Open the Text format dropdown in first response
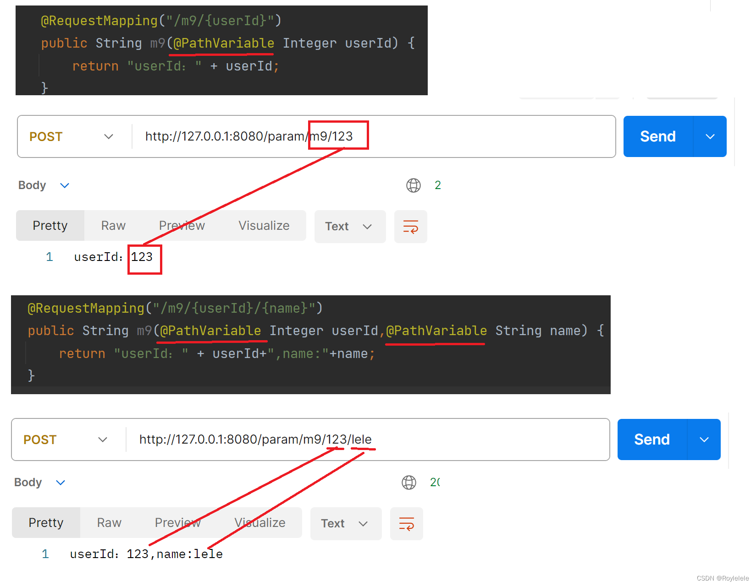Image resolution: width=756 pixels, height=586 pixels. [350, 226]
